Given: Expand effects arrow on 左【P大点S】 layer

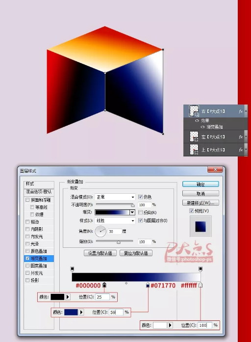Looking at the screenshot, I should click(x=246, y=137).
